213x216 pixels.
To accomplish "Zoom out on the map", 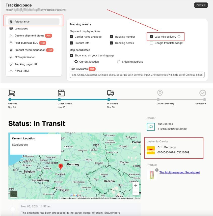I will tap(136, 192).
